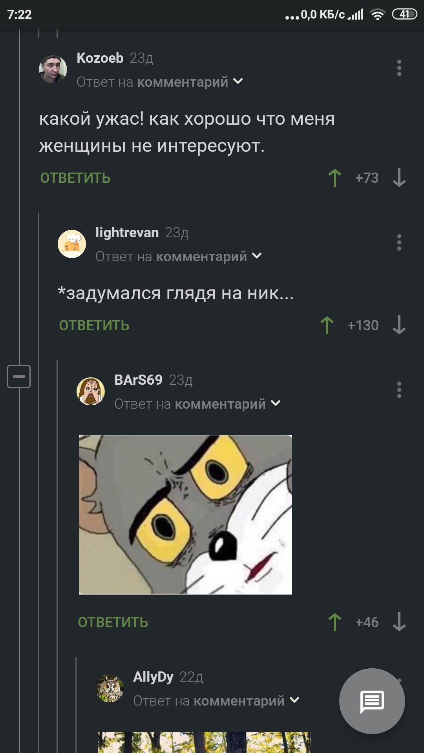Downvote BArS69's comment

[x=399, y=622]
